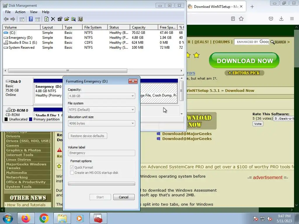Screen dimensions: 299x224
Task: Click first Download@MajorGeeks link
Action: pos(187,134)
